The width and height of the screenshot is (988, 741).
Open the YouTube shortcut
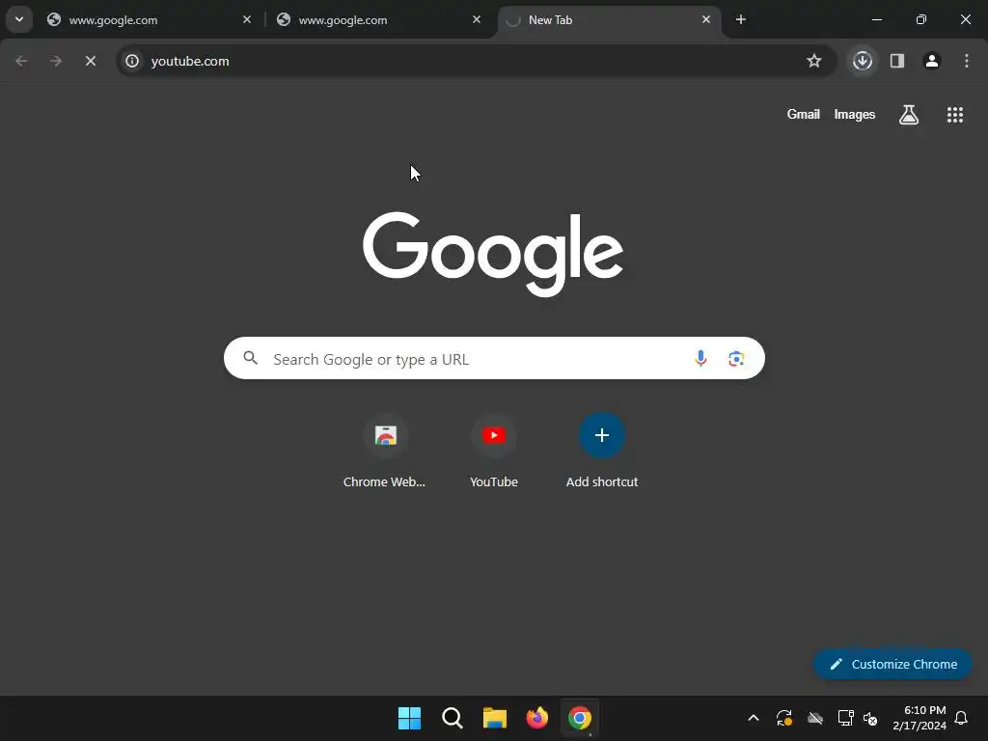coord(494,452)
